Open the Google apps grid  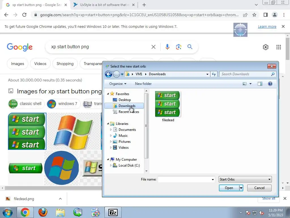coord(279,47)
